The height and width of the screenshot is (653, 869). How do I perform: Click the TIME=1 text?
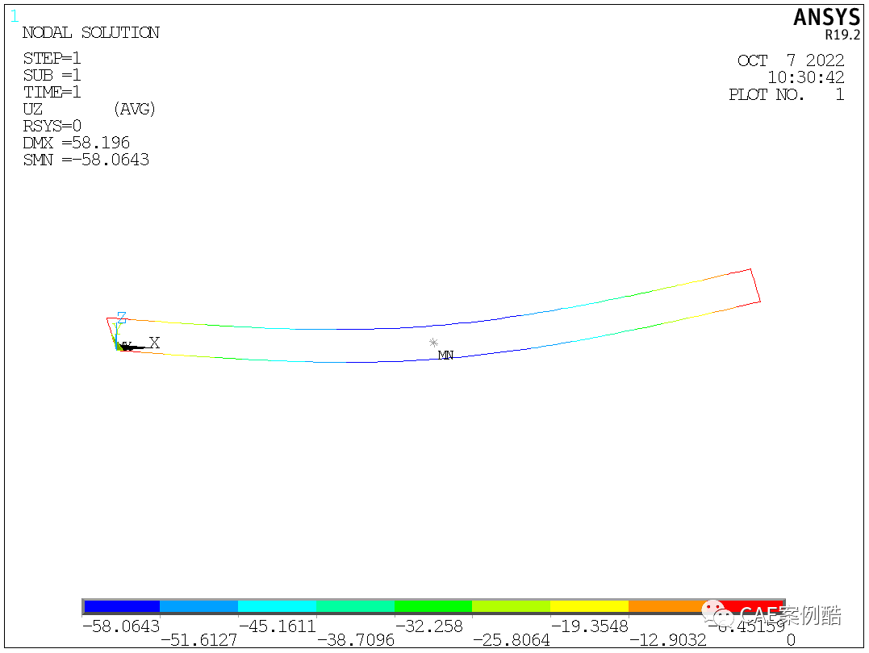coord(52,92)
